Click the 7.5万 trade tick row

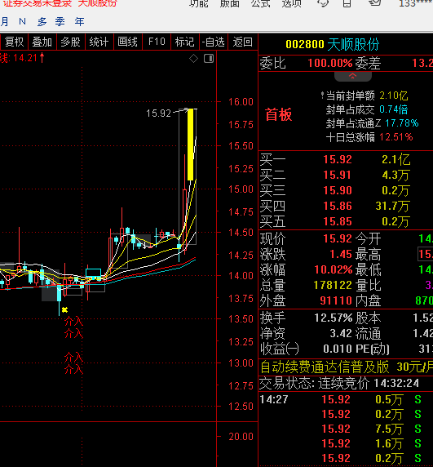(x=346, y=429)
